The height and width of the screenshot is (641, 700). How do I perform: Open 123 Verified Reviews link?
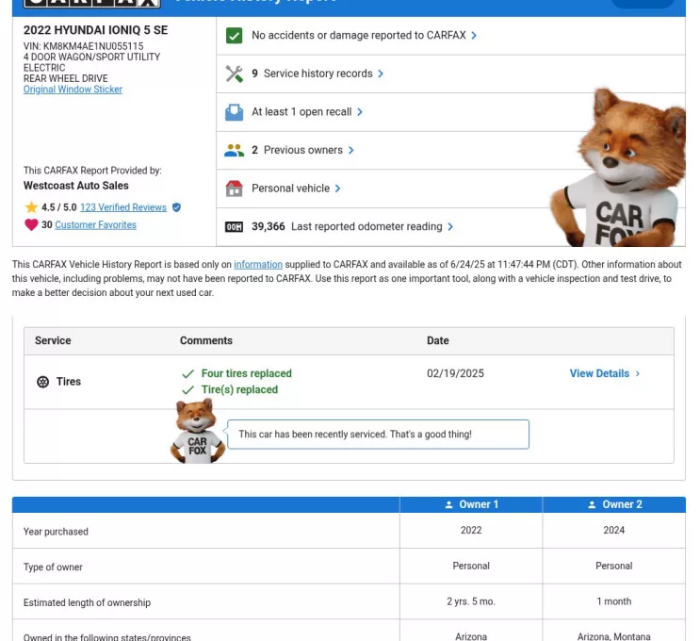122,207
